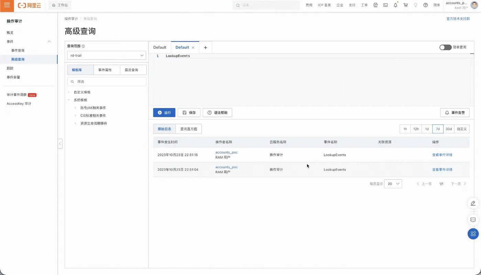Open the ICP 备案 menu

(x=324, y=5)
